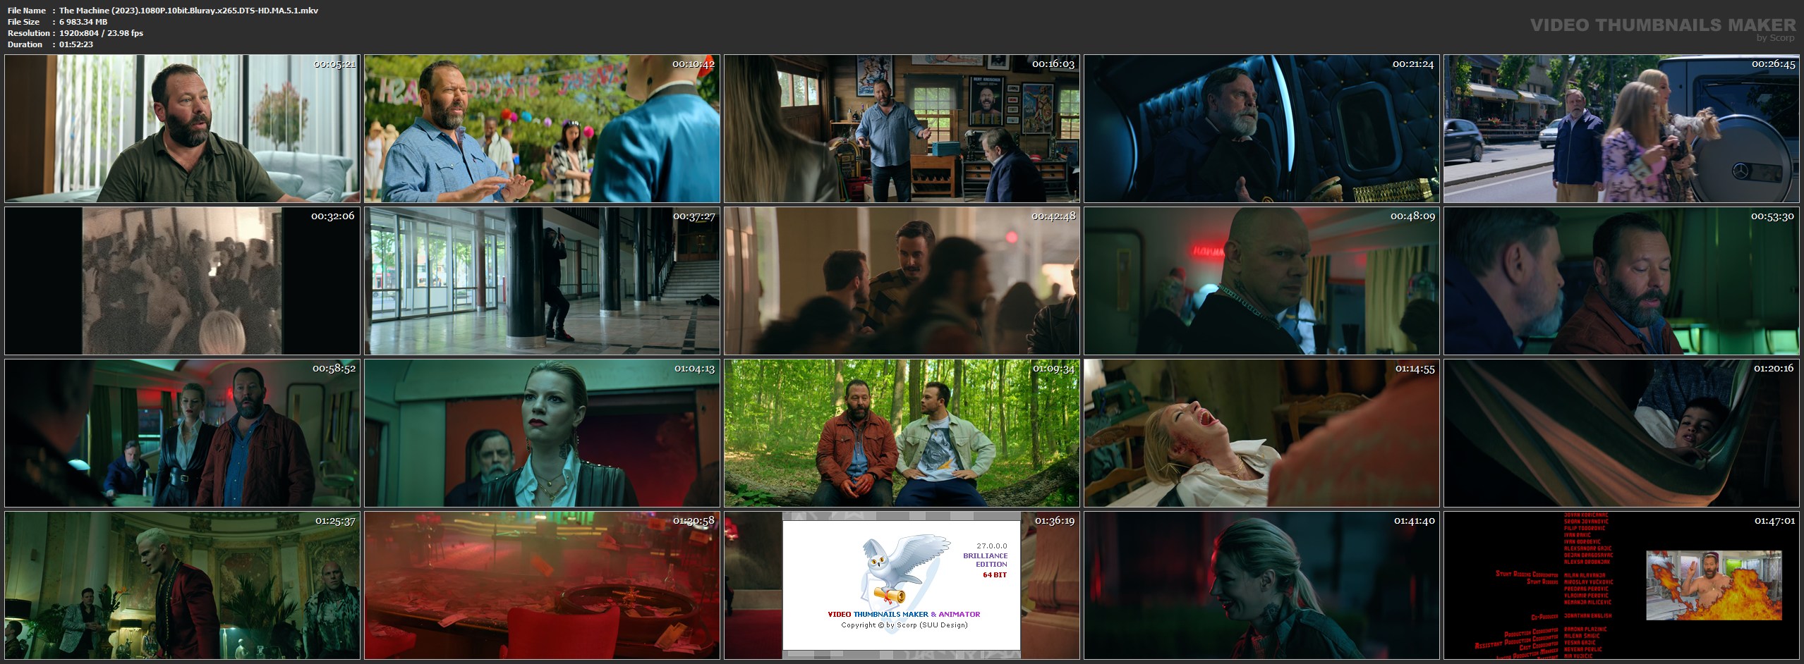Open the birthday party thumbnail at 00:10:42
Image resolution: width=1804 pixels, height=664 pixels.
[542, 129]
